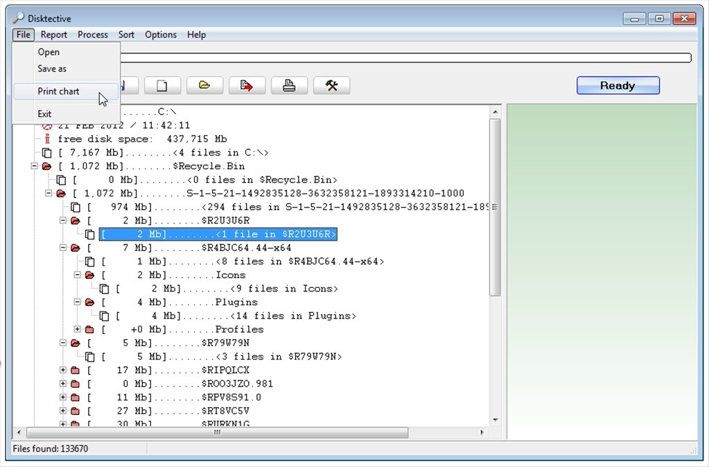The height and width of the screenshot is (467, 709).
Task: Click the open folder icon of $Recycle.Bin
Action: 46,166
